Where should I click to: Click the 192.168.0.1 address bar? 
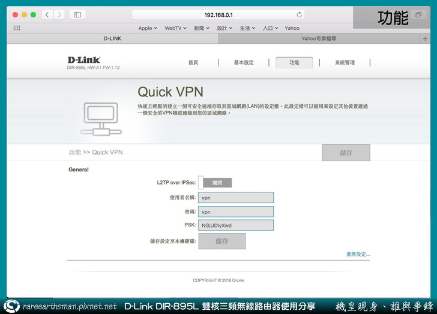(x=218, y=15)
